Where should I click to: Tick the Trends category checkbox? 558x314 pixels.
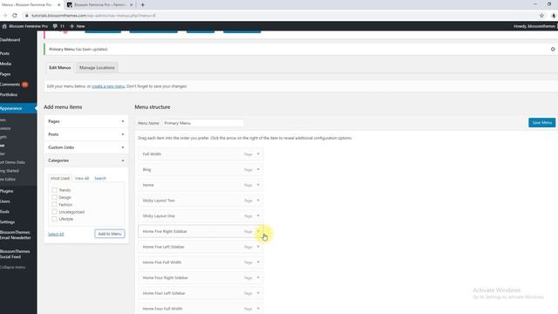[54, 190]
